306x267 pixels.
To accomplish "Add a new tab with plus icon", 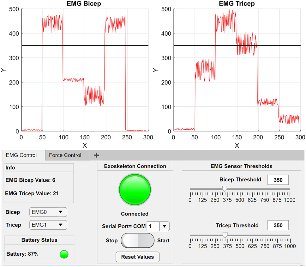I will (97, 155).
